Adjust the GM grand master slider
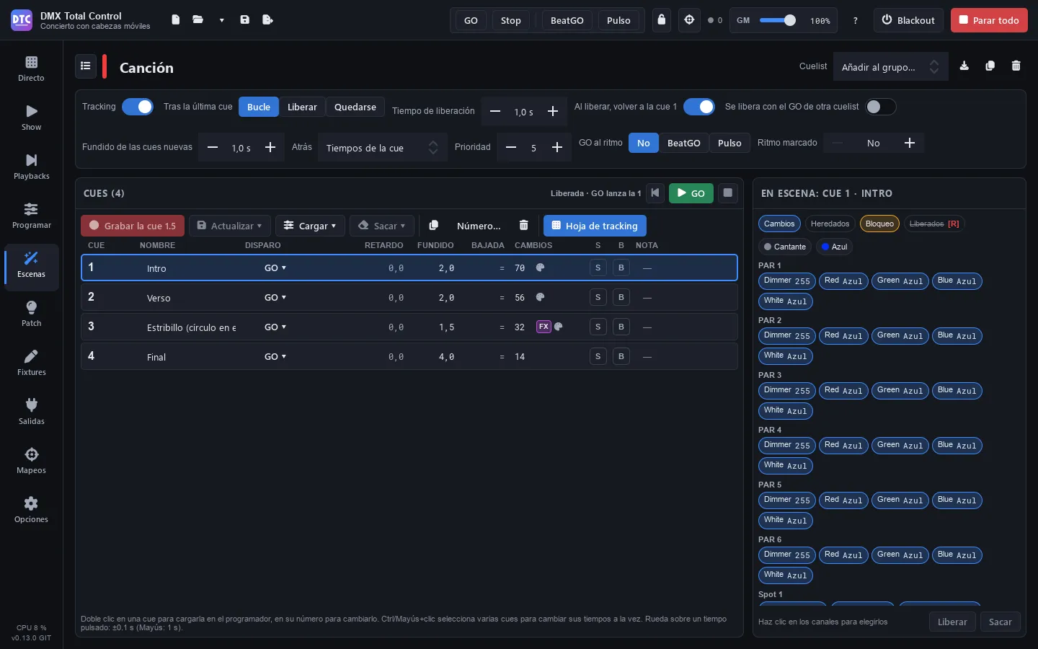The height and width of the screenshot is (649, 1038). click(x=778, y=20)
